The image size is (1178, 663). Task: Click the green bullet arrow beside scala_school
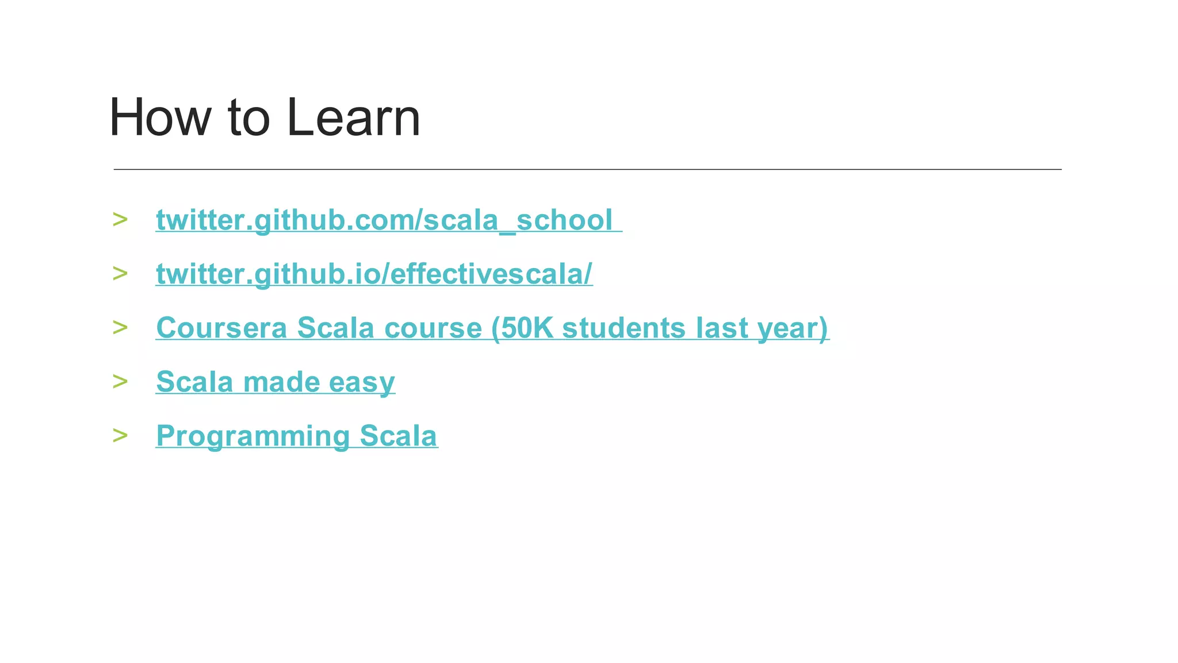coord(120,219)
